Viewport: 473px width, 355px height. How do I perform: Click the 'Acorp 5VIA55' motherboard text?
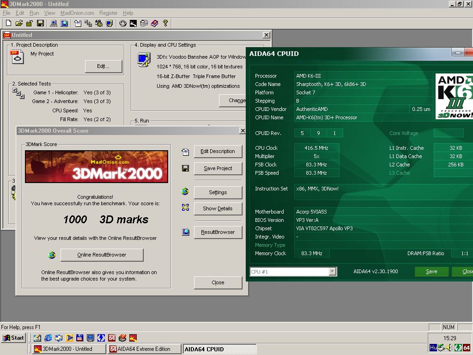click(x=311, y=212)
